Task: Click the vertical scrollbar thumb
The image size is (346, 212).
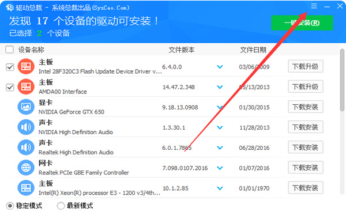Action: pos(342,79)
